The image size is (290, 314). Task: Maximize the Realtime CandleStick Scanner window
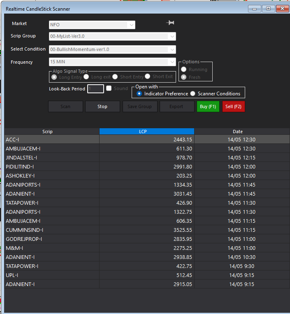(268, 9)
